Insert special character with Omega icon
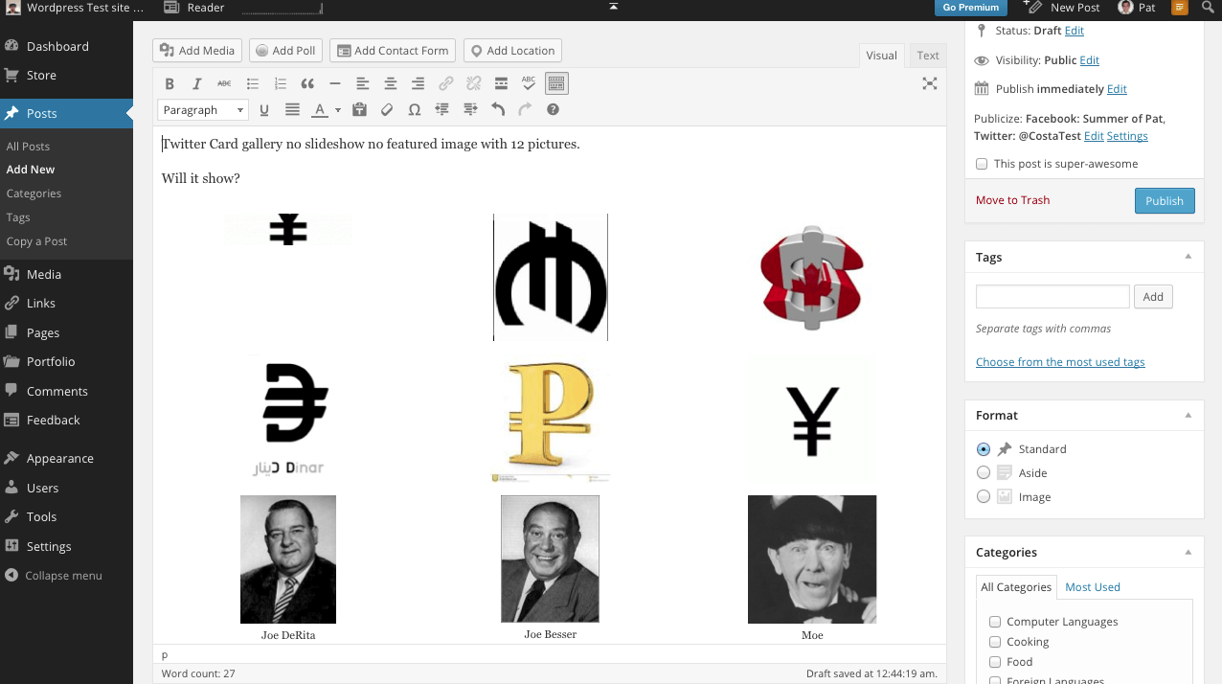This screenshot has height=684, width=1222. (415, 110)
